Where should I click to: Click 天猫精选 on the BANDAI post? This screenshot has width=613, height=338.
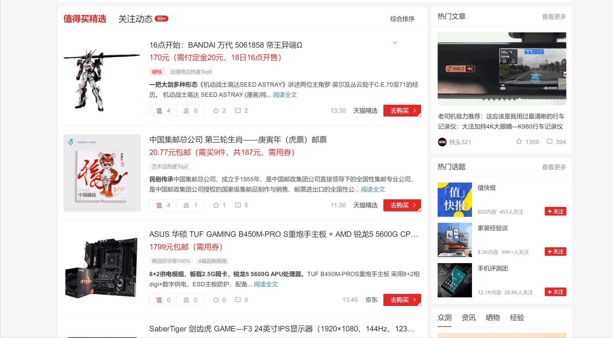366,110
